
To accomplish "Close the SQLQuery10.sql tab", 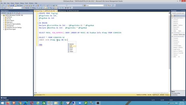I will tap(57, 11).
